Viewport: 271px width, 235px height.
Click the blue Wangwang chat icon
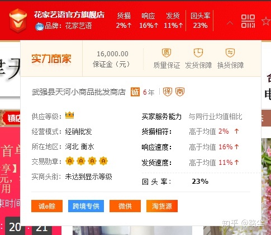coord(40,26)
